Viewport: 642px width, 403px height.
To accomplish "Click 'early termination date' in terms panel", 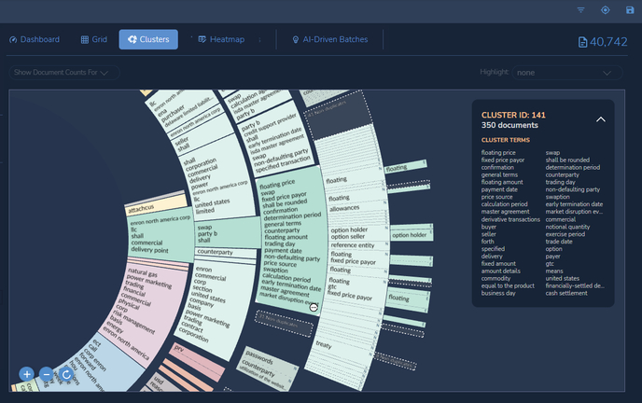I will pyautogui.click(x=574, y=204).
